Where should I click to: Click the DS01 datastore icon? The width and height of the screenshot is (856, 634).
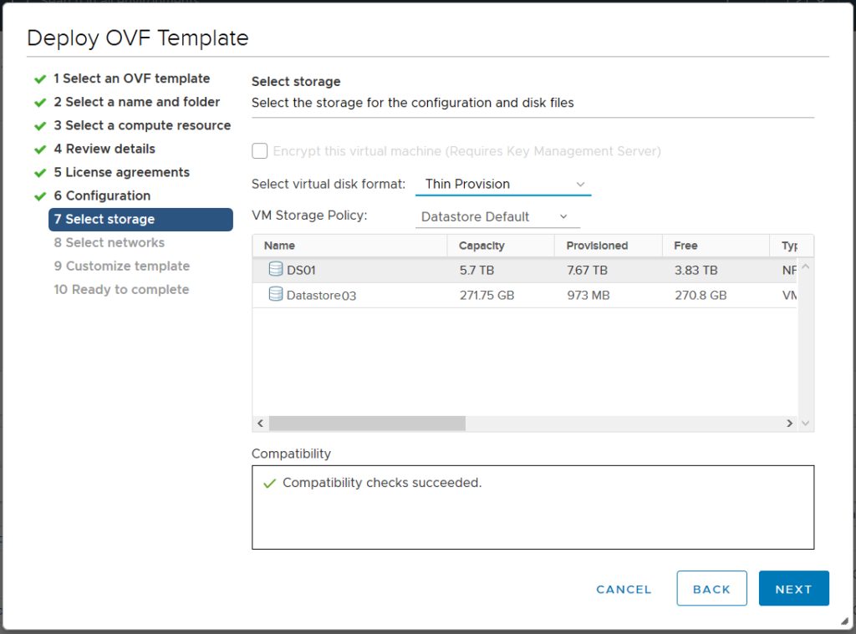click(x=275, y=270)
